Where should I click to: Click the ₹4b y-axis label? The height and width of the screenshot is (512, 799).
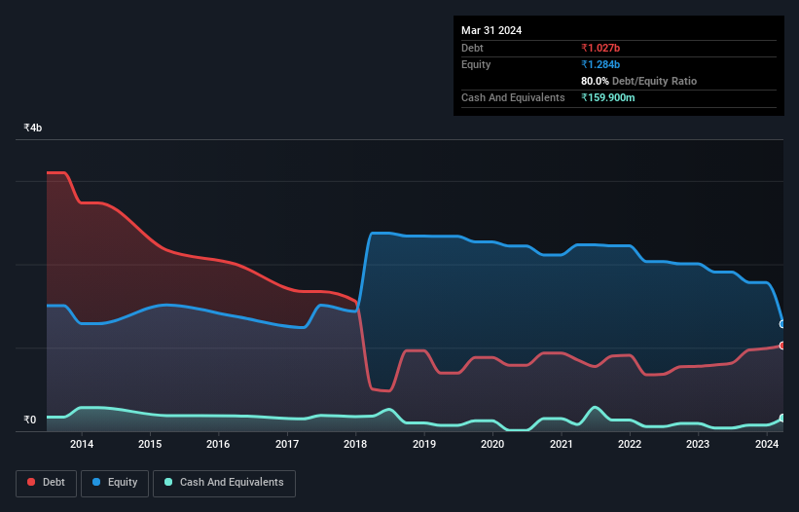pos(33,128)
